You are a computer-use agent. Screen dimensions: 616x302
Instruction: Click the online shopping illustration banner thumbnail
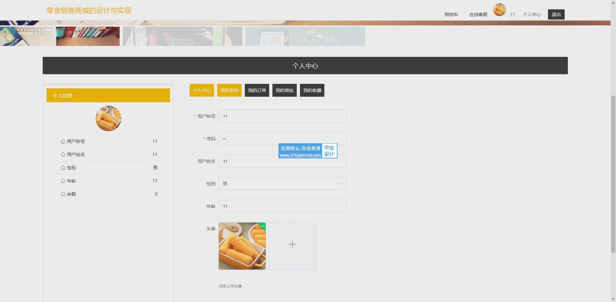point(305,36)
